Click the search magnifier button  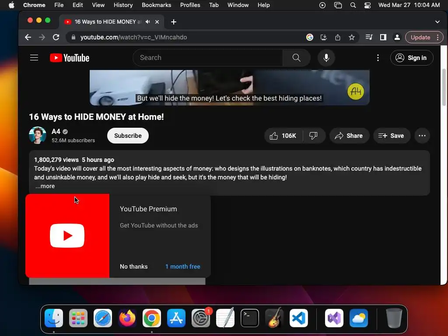(296, 58)
